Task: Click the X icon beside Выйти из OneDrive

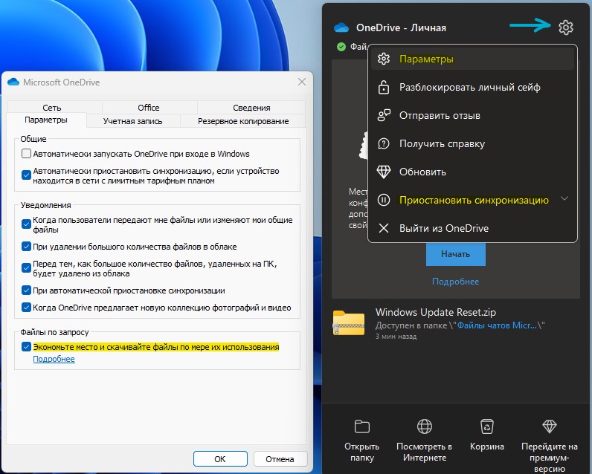Action: (384, 228)
